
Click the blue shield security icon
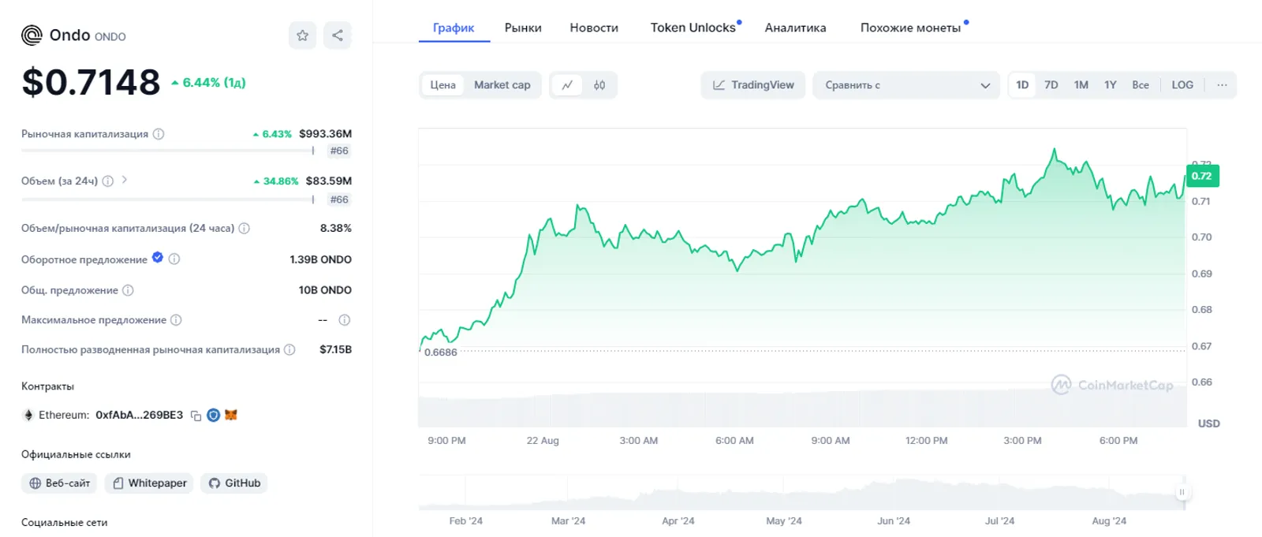coord(213,415)
